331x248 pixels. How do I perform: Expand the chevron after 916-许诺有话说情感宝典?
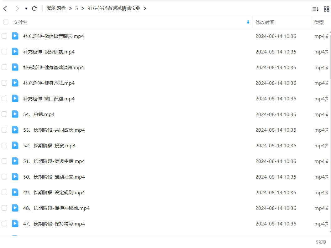pyautogui.click(x=145, y=8)
